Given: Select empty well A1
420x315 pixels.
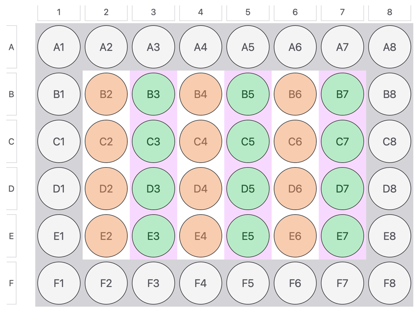Looking at the screenshot, I should tap(59, 47).
